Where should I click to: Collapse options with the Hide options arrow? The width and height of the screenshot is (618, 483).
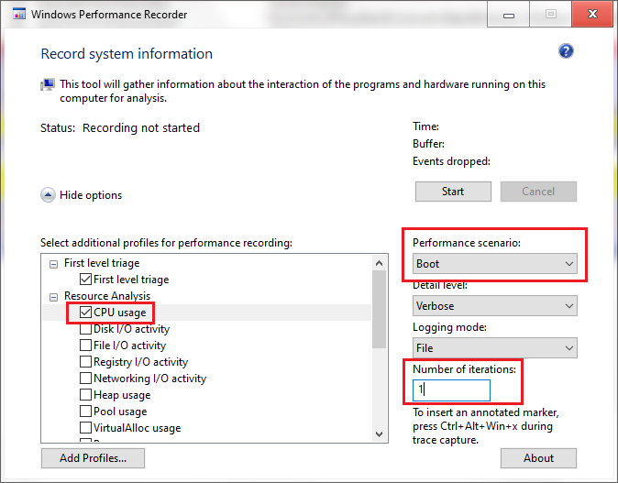pyautogui.click(x=48, y=194)
